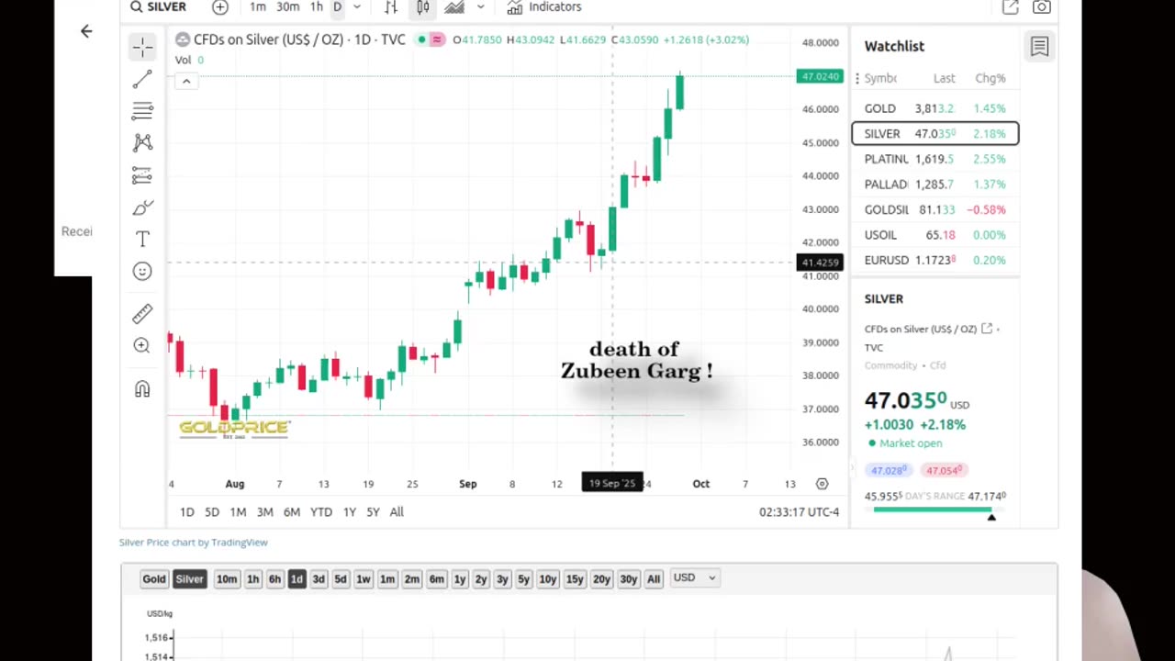Choose All range on lower chart
This screenshot has height=661, width=1175.
coord(654,579)
